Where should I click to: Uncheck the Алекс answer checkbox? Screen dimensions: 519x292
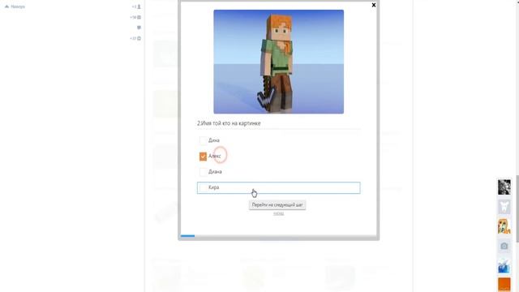point(203,157)
